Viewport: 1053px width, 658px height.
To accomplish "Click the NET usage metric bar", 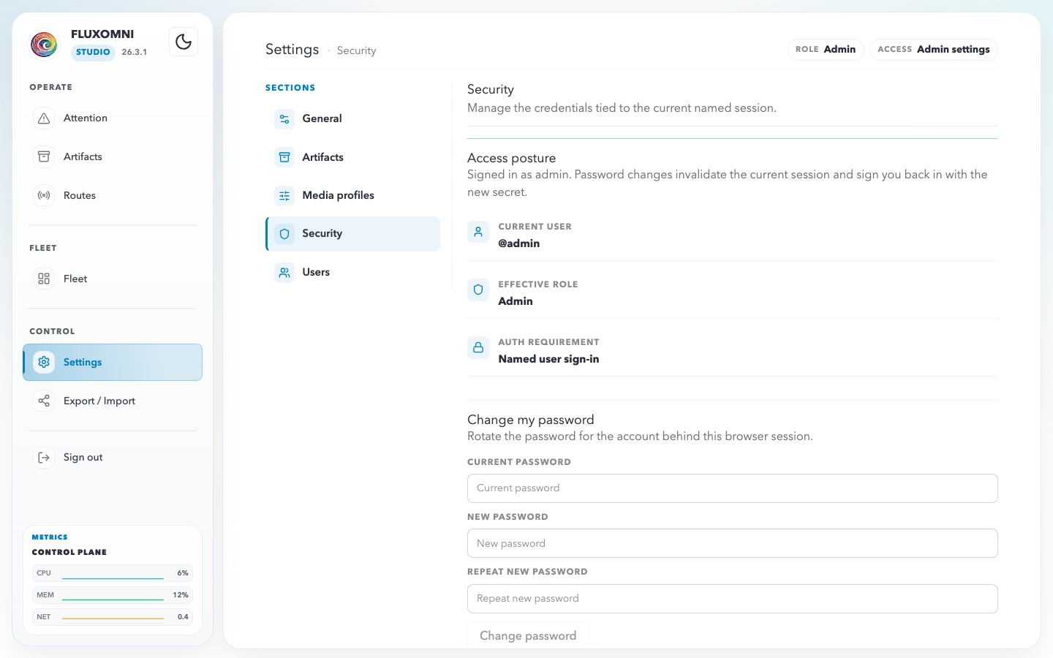I will [x=113, y=617].
